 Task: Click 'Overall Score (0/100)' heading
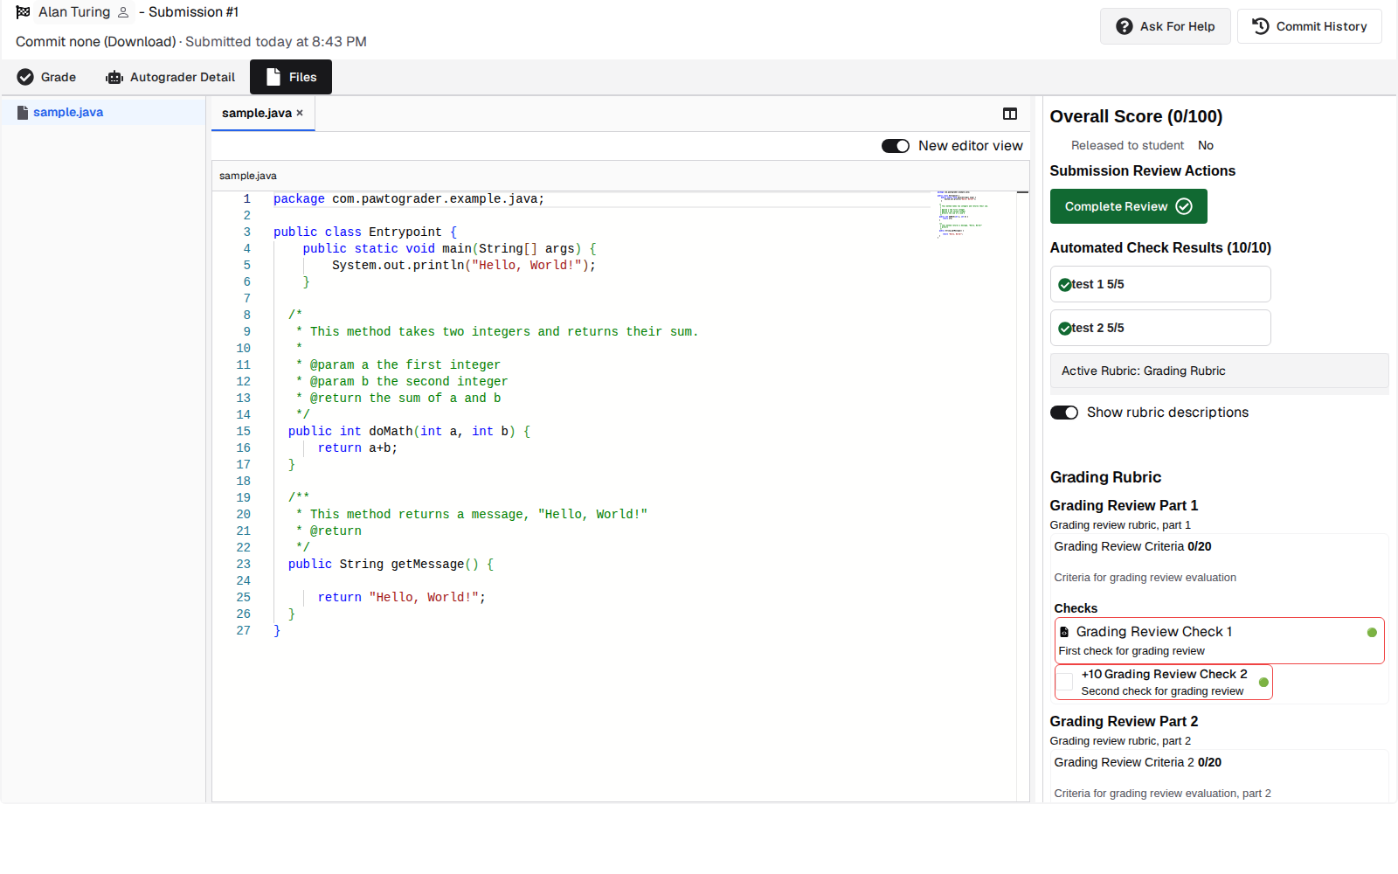click(1136, 116)
